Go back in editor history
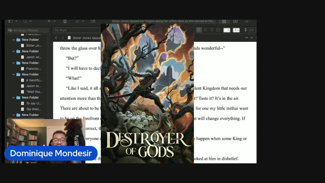Image resolution: width=325 pixels, height=183 pixels. point(56,38)
